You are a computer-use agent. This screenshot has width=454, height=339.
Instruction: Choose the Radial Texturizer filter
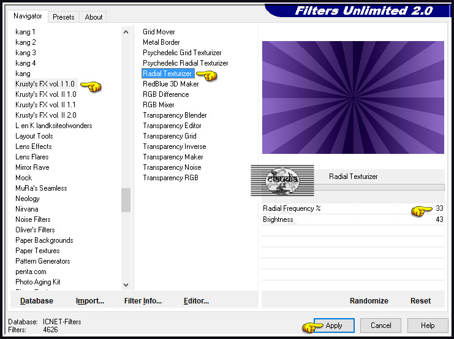click(x=167, y=74)
